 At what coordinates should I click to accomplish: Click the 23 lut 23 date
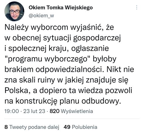tap(34, 111)
